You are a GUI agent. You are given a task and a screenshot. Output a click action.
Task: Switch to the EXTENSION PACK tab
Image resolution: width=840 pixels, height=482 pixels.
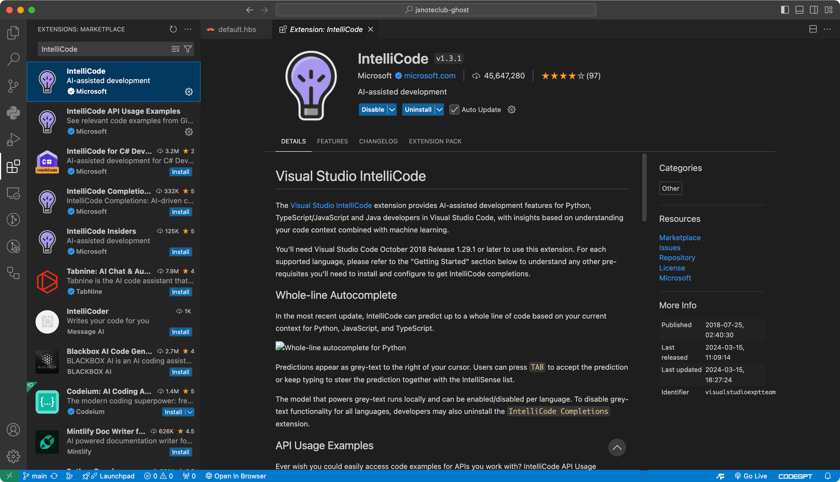pos(435,141)
